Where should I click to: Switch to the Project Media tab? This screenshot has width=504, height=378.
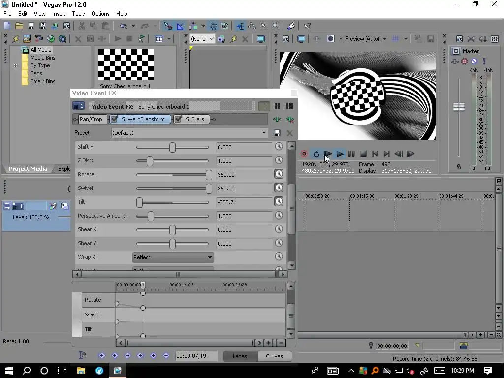(28, 169)
